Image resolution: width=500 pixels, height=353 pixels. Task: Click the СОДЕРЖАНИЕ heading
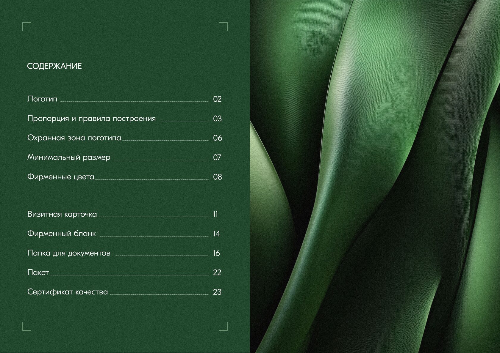pos(54,66)
